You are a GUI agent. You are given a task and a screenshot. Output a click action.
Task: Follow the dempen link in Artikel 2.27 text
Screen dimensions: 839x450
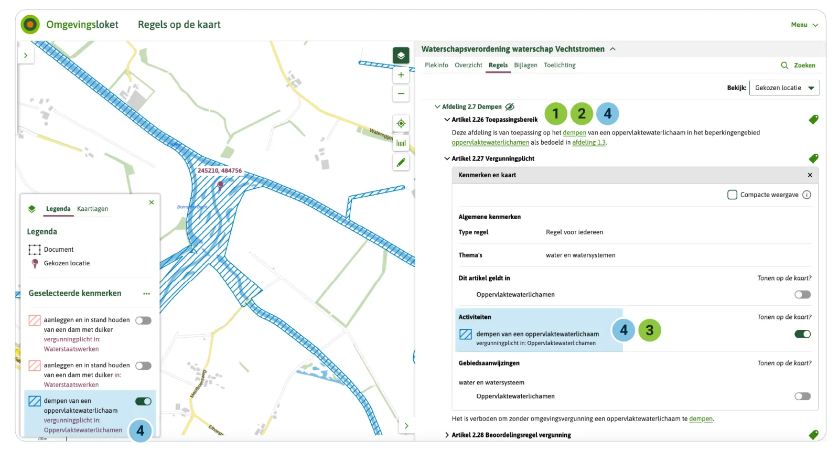(x=701, y=419)
